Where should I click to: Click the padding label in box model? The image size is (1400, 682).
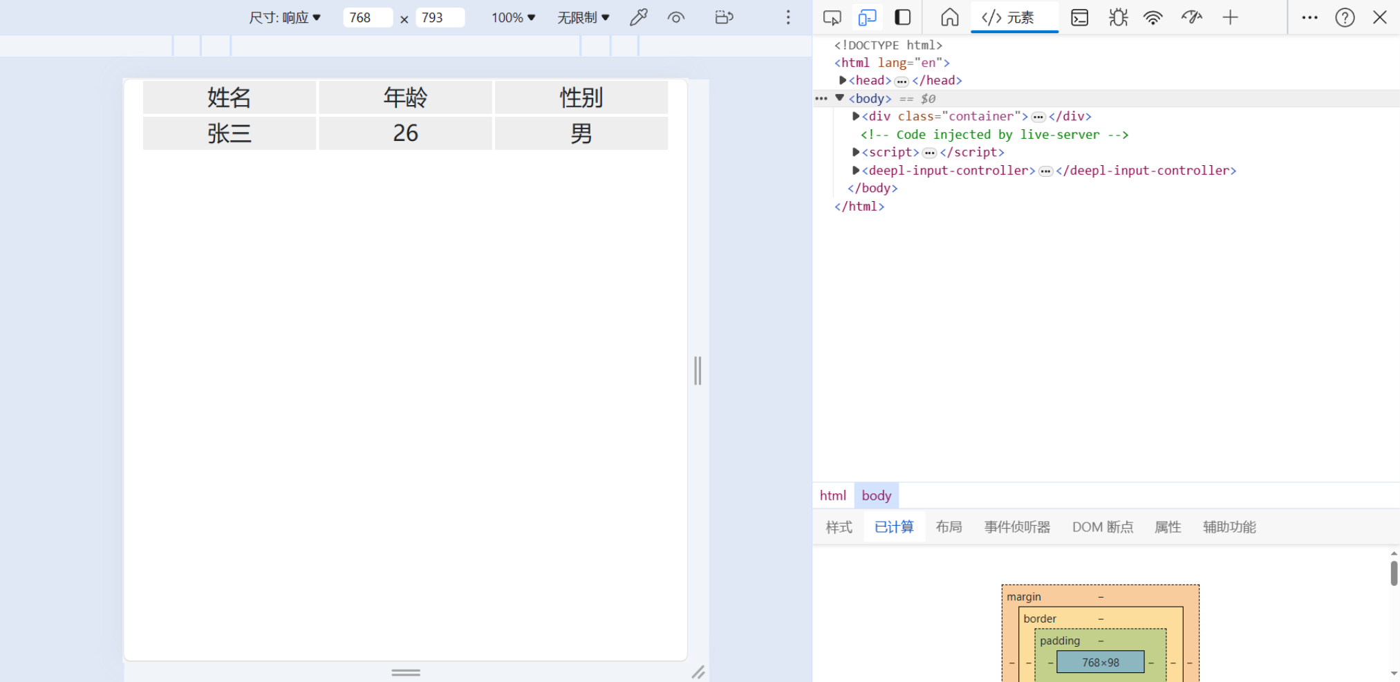[1060, 641]
